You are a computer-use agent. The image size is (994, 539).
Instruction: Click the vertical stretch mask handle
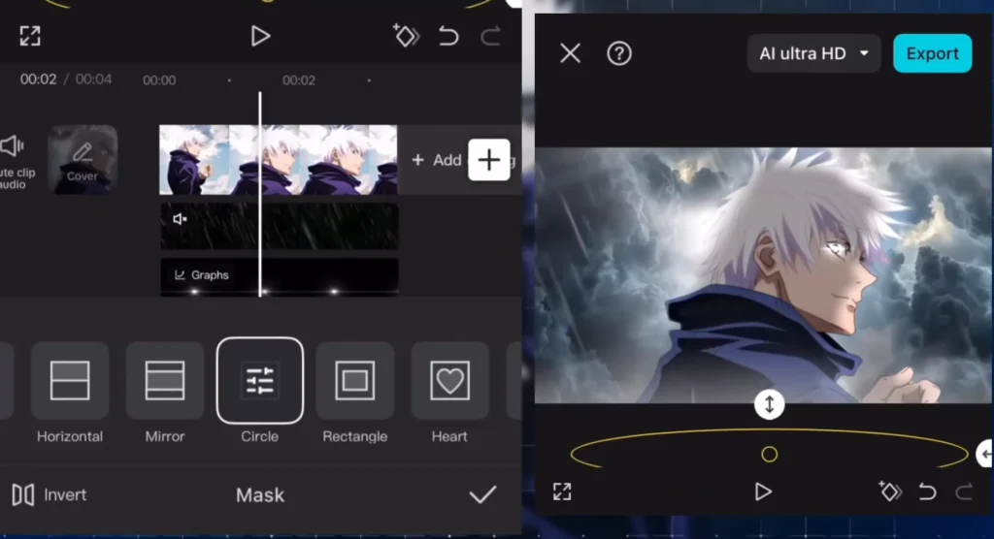769,404
